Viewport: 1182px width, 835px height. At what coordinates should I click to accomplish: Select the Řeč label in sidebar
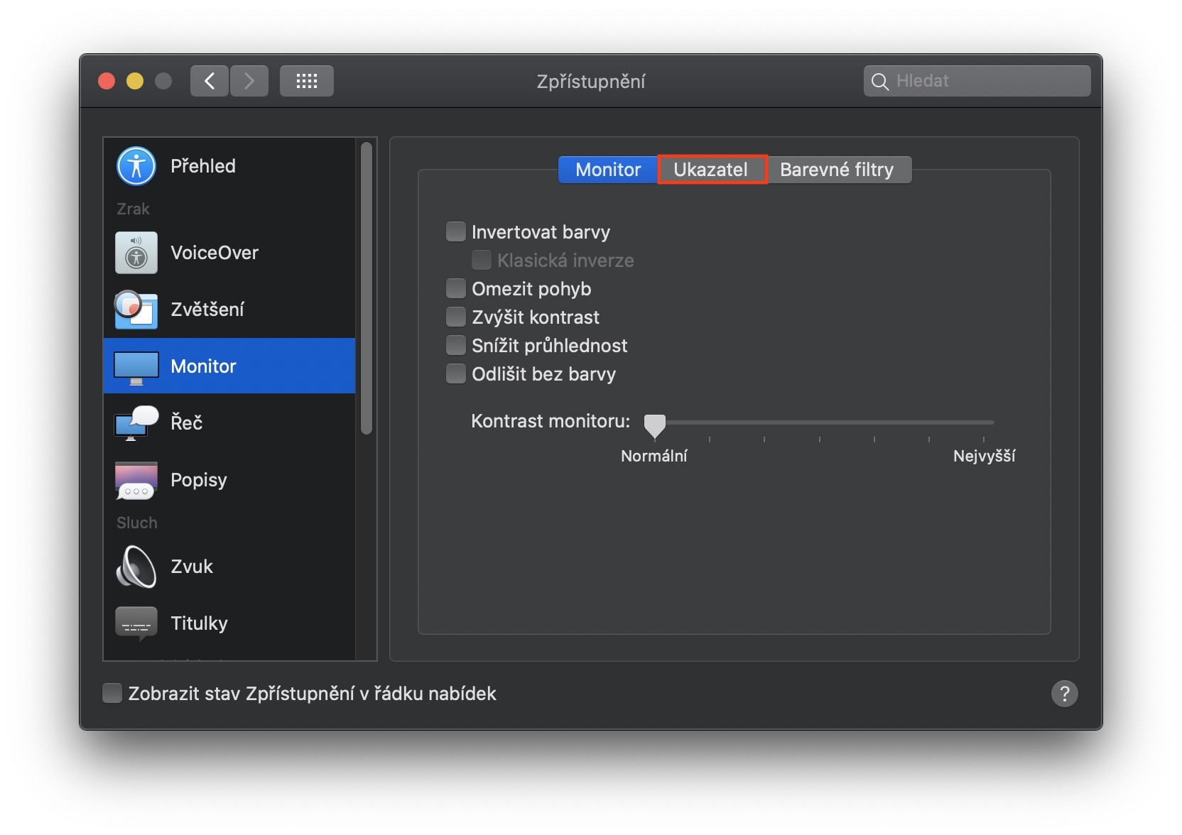[187, 422]
